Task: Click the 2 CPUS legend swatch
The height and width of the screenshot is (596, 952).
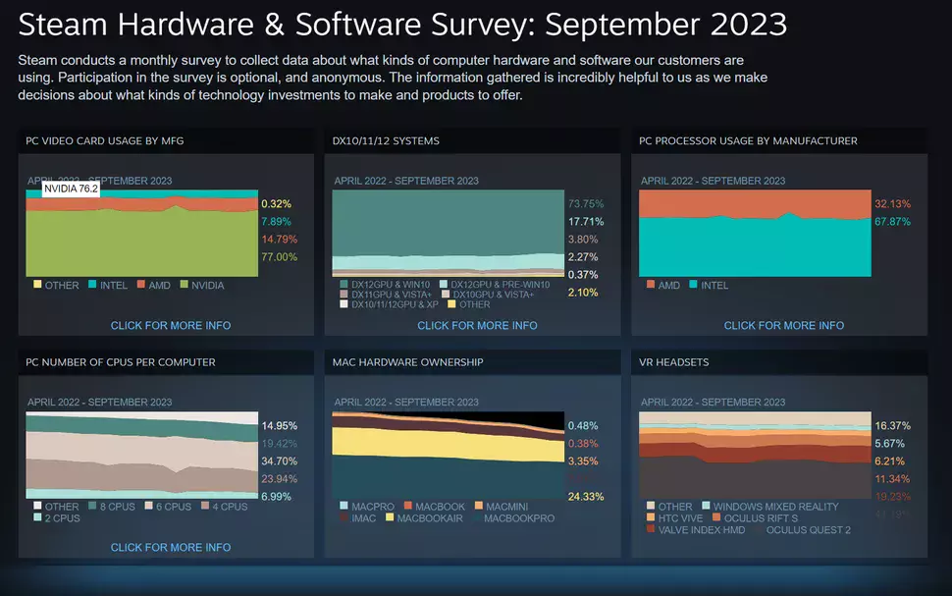Action: (37, 517)
